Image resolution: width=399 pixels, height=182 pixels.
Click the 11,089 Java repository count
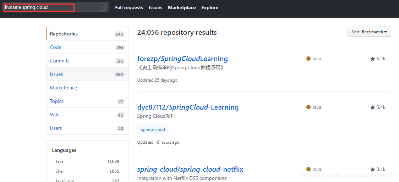tap(113, 161)
